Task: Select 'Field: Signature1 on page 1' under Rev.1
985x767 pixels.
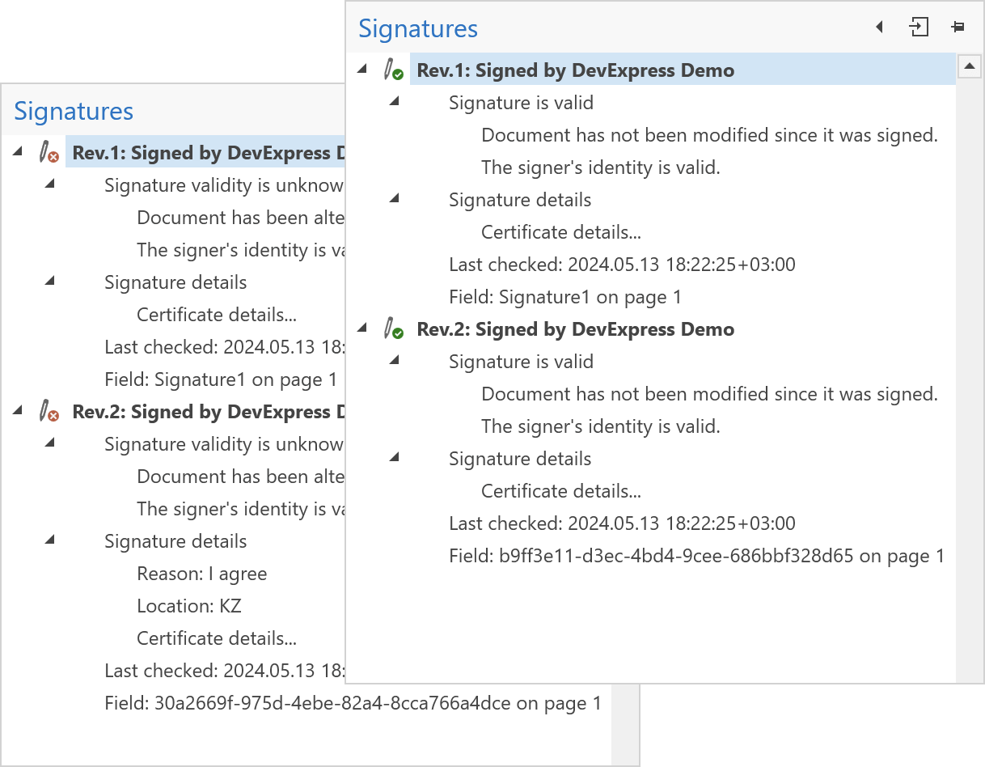Action: [565, 297]
